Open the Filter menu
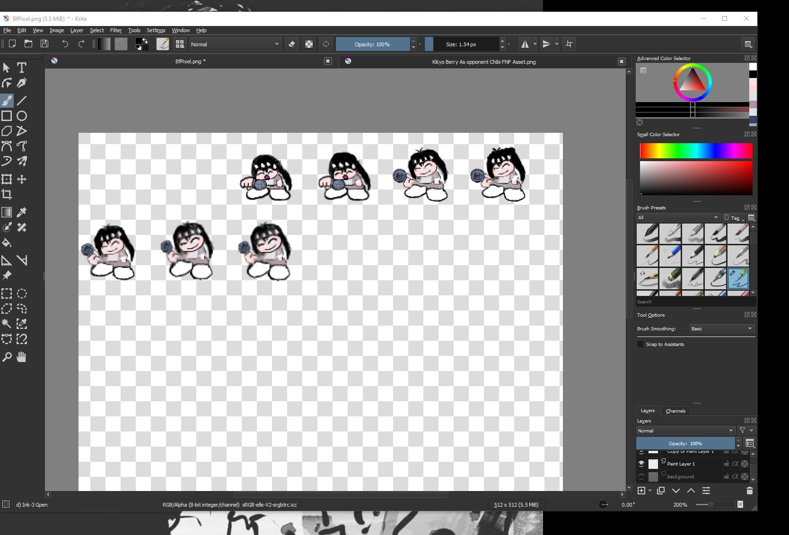This screenshot has height=535, width=789. tap(116, 30)
